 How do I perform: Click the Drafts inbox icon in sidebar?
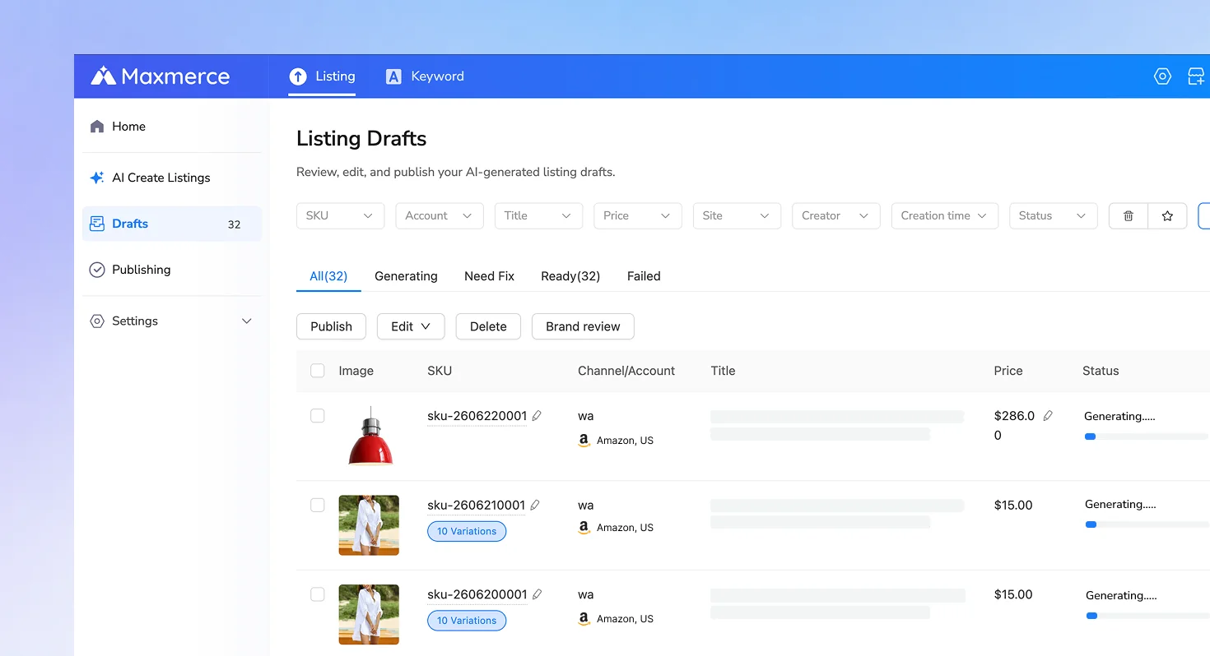[x=97, y=224]
